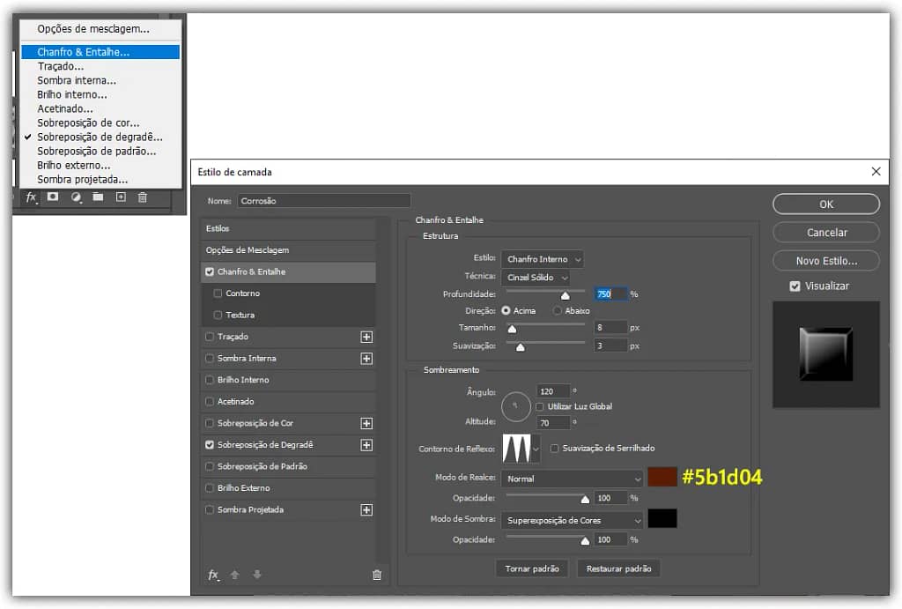Click the fx layer style icon in Layers panel
The height and width of the screenshot is (609, 902).
[31, 197]
